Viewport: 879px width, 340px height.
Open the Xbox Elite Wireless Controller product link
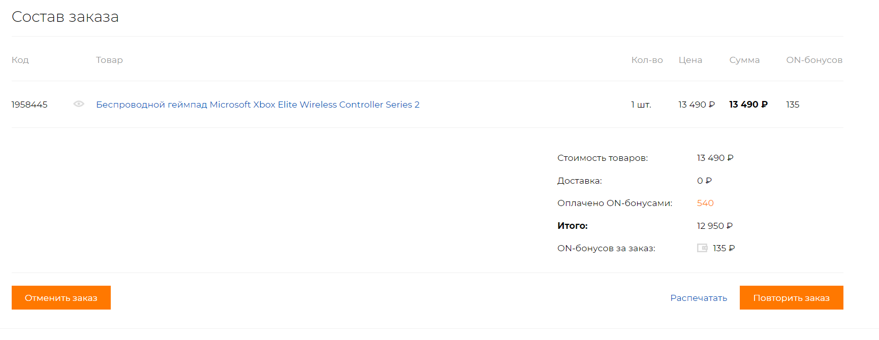point(258,105)
